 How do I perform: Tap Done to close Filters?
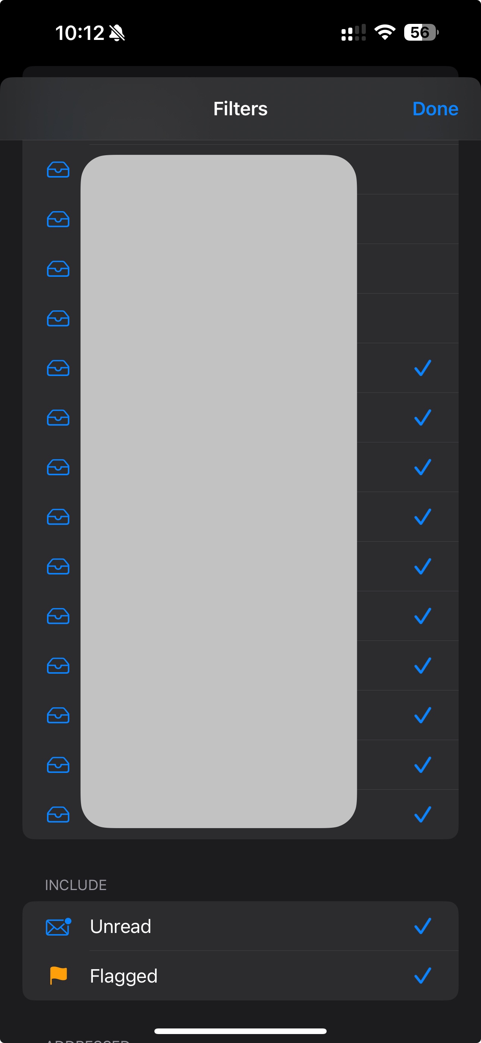(435, 109)
